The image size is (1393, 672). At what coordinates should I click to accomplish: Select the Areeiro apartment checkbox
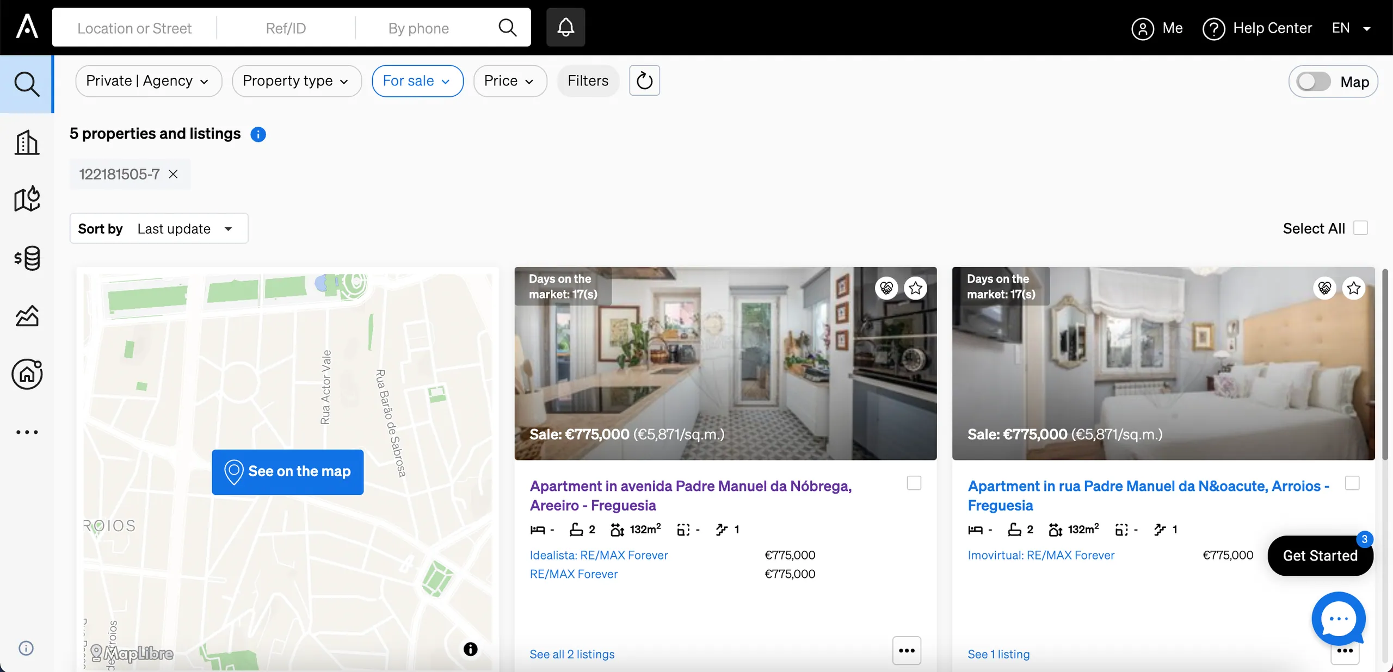pyautogui.click(x=914, y=483)
